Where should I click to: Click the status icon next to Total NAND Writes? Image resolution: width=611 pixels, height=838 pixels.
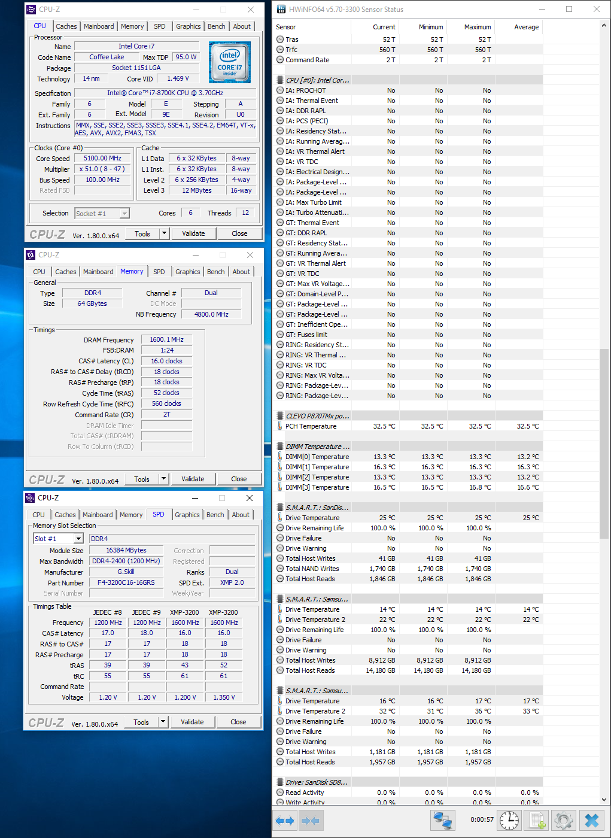pos(280,569)
